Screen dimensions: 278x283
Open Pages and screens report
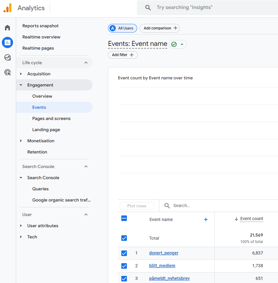click(x=51, y=118)
